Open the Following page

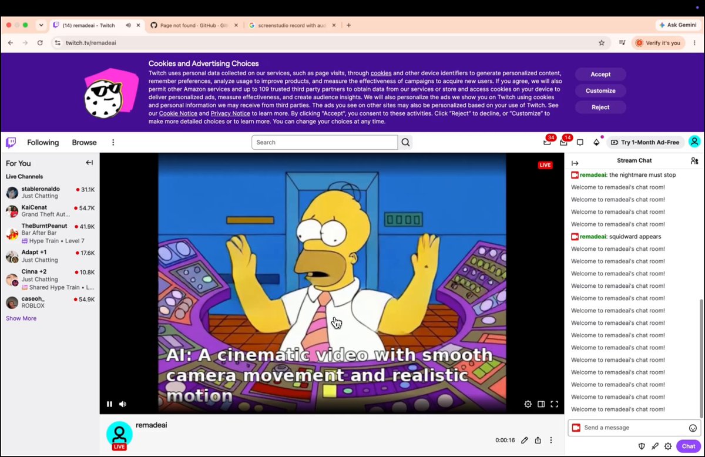tap(43, 142)
